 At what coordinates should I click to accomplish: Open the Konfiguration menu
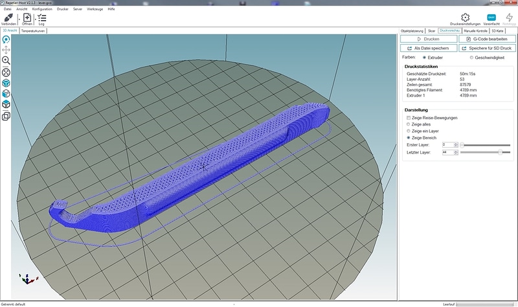pyautogui.click(x=42, y=9)
